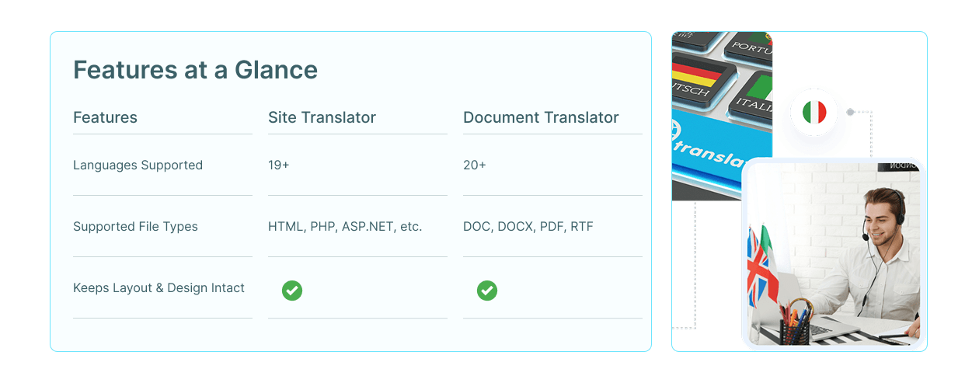979x383 pixels.
Task: Click the gray connector dot beside Italian flag
Action: pos(850,113)
